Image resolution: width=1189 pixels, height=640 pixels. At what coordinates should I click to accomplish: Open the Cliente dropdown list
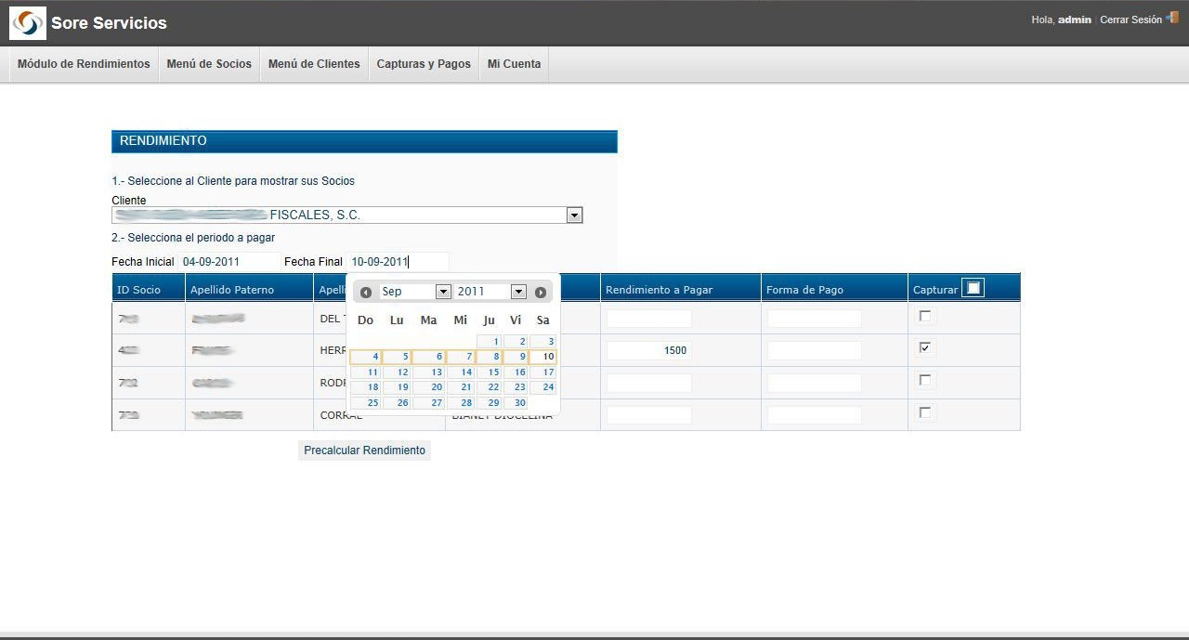574,216
